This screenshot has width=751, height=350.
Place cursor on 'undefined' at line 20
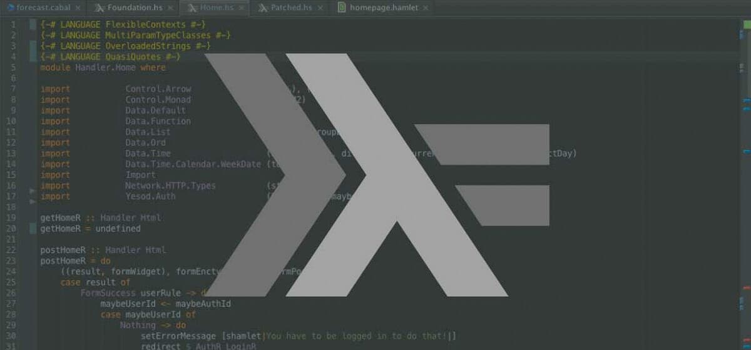tap(118, 229)
